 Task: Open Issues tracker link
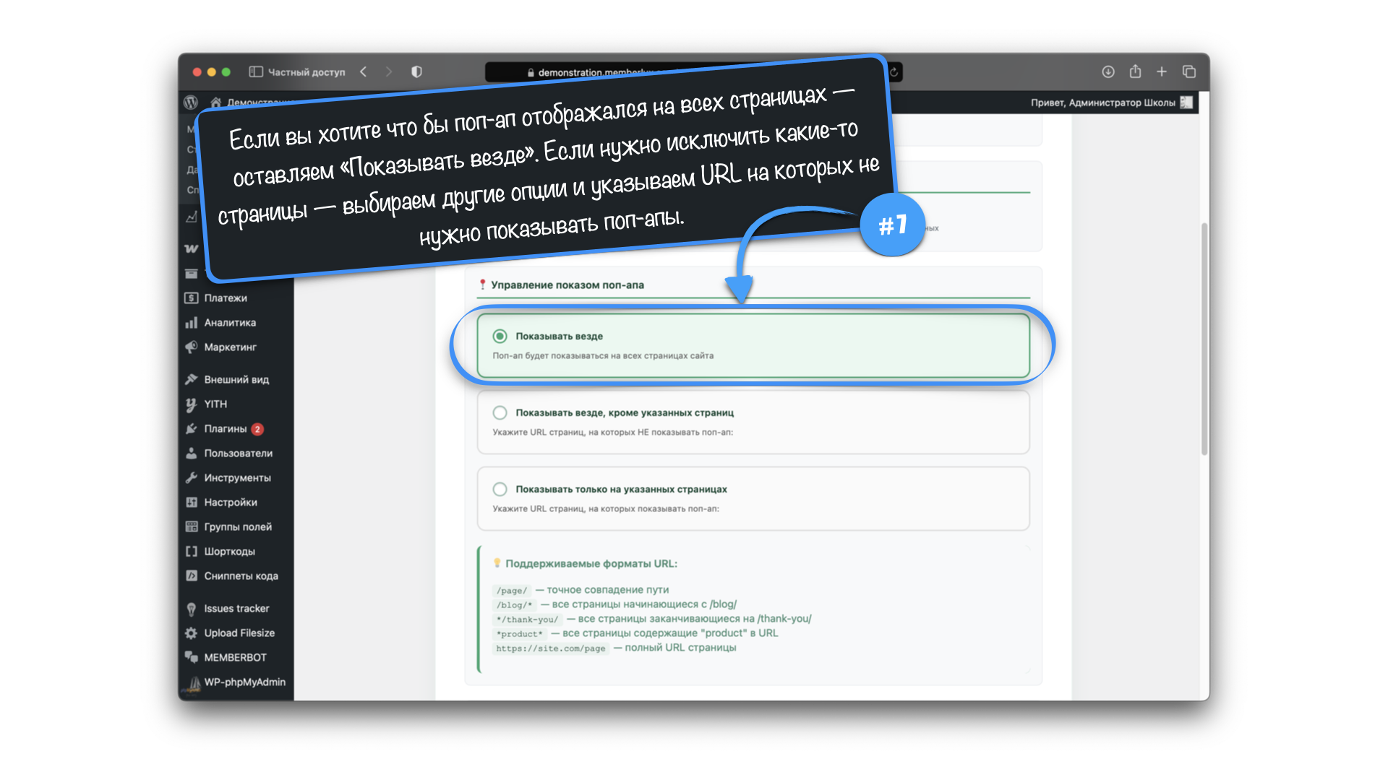click(236, 609)
